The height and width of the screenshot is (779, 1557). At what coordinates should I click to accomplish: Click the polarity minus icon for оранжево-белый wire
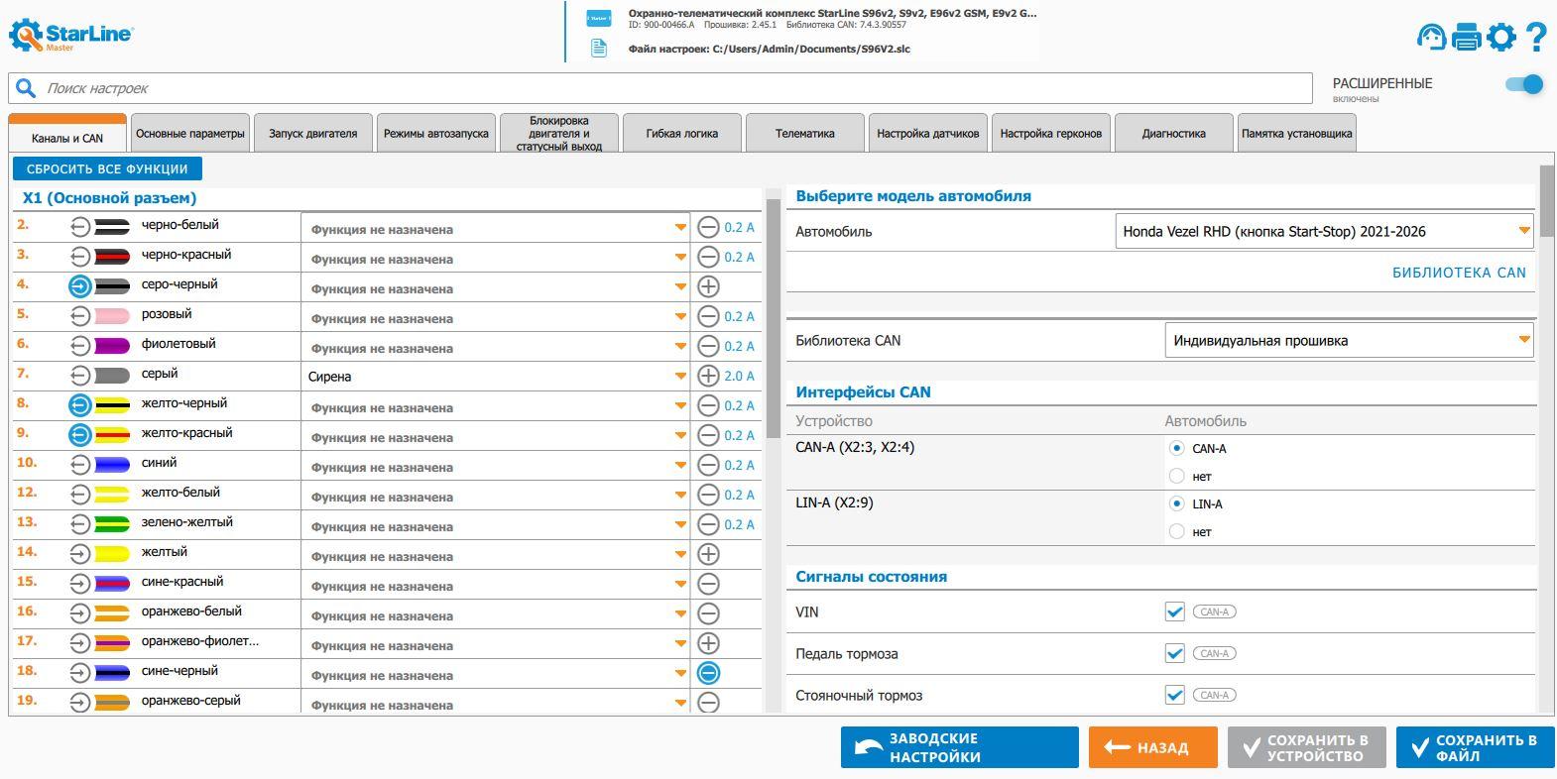click(x=708, y=613)
